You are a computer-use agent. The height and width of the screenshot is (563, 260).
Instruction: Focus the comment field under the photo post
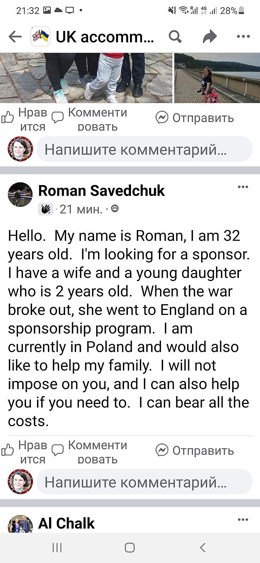144,150
